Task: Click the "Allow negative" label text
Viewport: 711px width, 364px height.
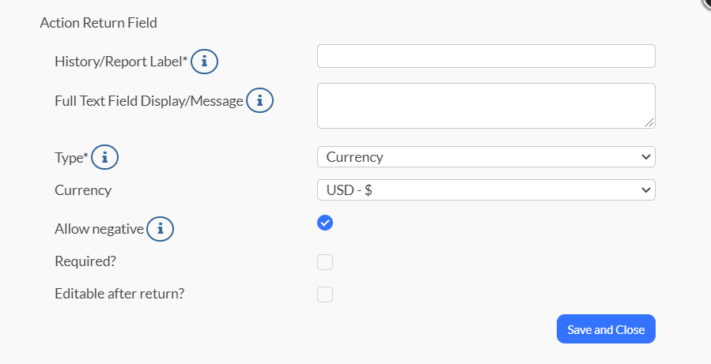Action: 100,229
